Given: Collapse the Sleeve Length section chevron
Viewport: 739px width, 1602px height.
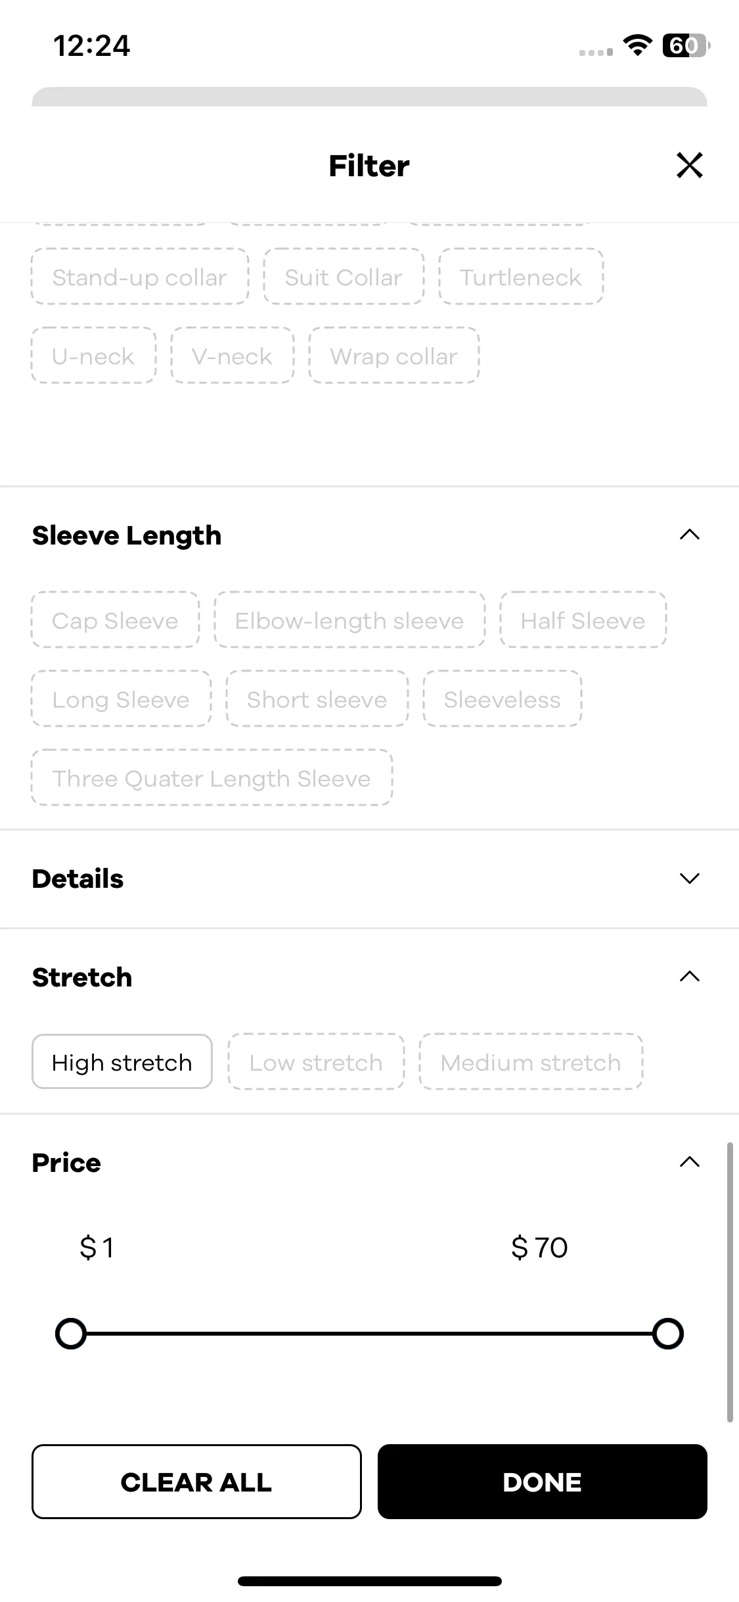Looking at the screenshot, I should [x=689, y=535].
